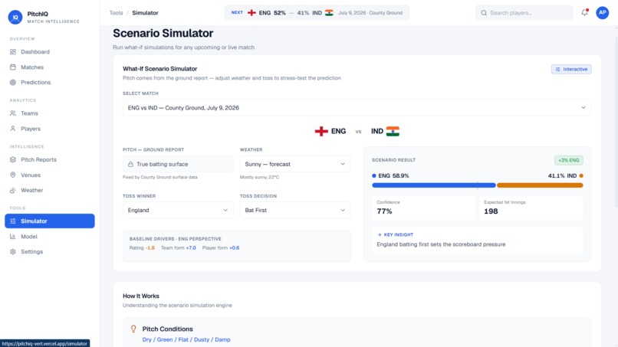Open notifications bell icon
618x347 pixels.
(x=584, y=12)
